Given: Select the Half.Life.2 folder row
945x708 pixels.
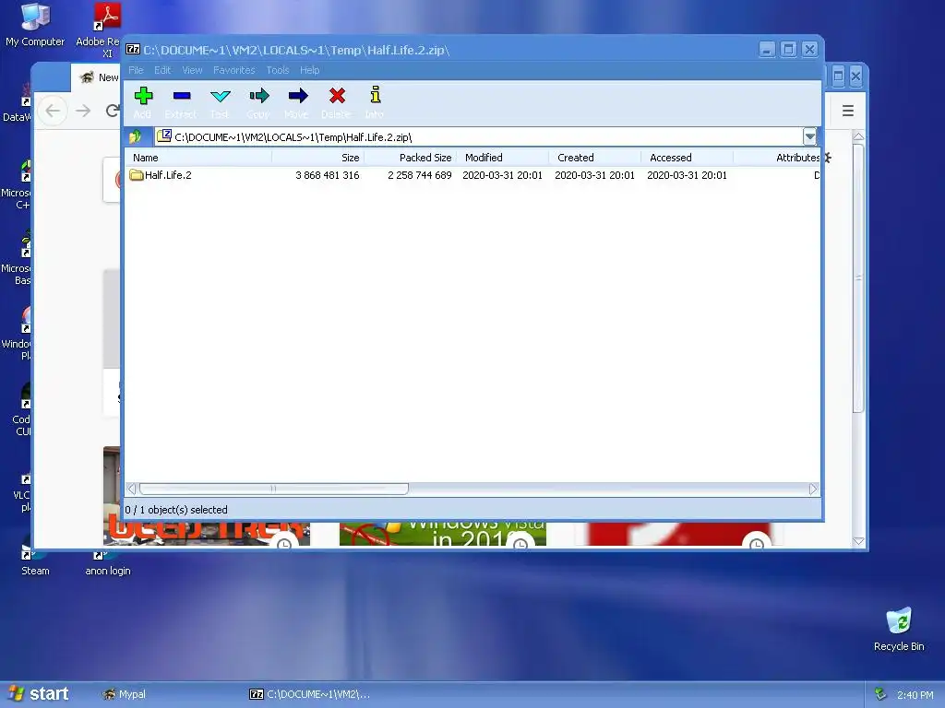Looking at the screenshot, I should [472, 175].
